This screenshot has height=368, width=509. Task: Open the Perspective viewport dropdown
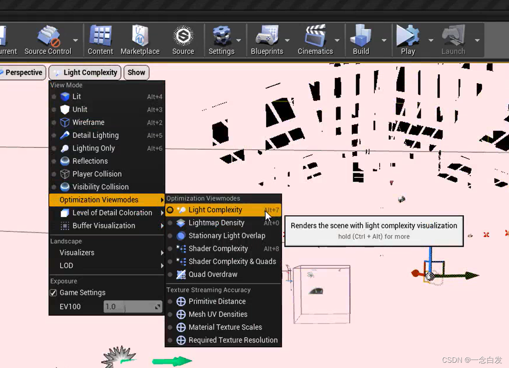pyautogui.click(x=22, y=73)
